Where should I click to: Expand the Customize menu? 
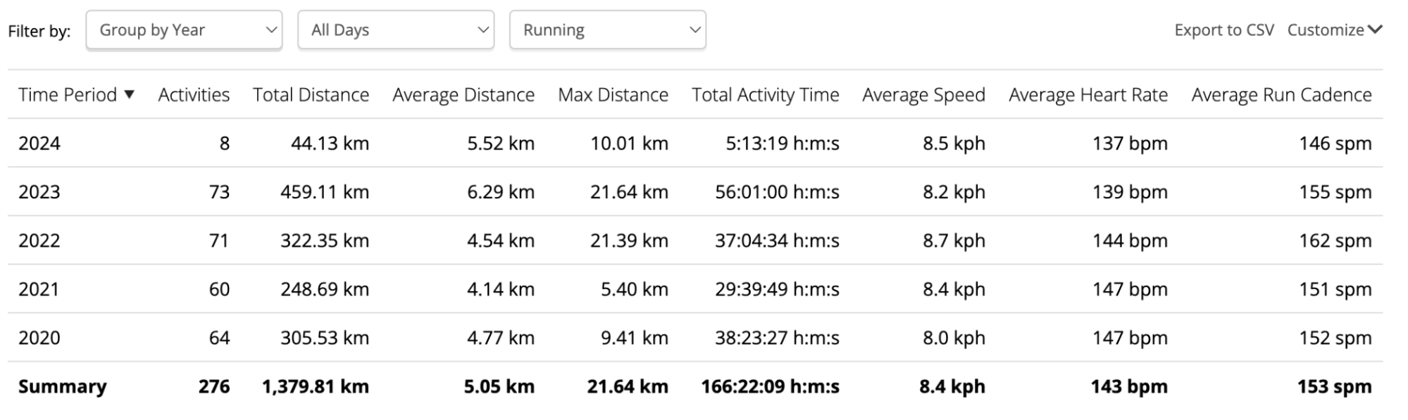pos(1334,30)
